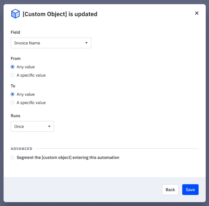Viewport: 209px width, 206px height.
Task: Select 'Any value' radio under From
Action: (x=12, y=67)
